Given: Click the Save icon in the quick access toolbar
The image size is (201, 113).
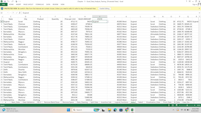Looking at the screenshot, I should pyautogui.click(x=5, y=1).
